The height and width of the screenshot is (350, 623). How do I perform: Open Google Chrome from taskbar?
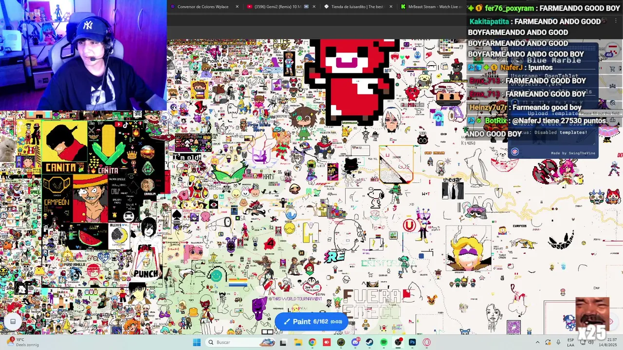(x=312, y=342)
